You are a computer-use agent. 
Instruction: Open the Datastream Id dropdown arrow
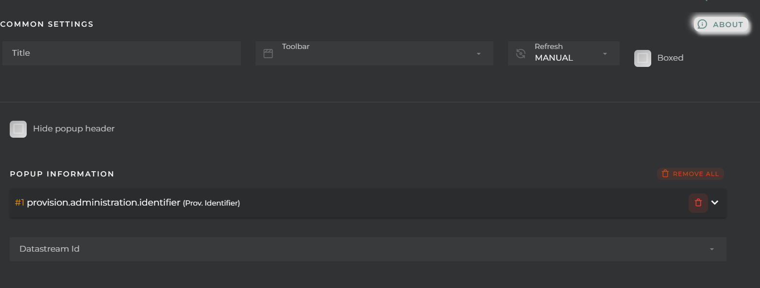(711, 249)
